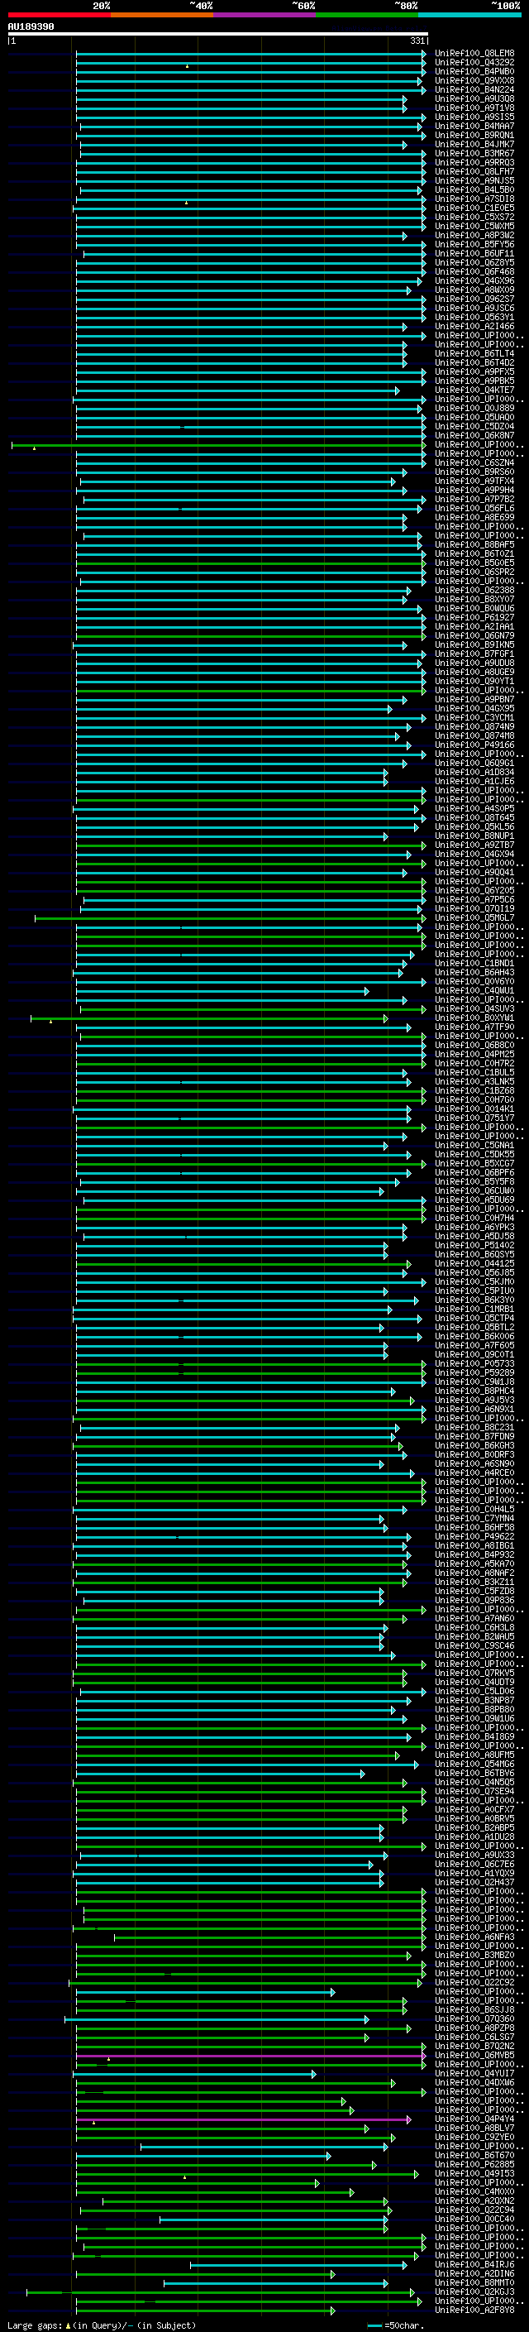Click the Large gaps legend text
The height and width of the screenshot is (2332, 529).
click(x=36, y=2325)
